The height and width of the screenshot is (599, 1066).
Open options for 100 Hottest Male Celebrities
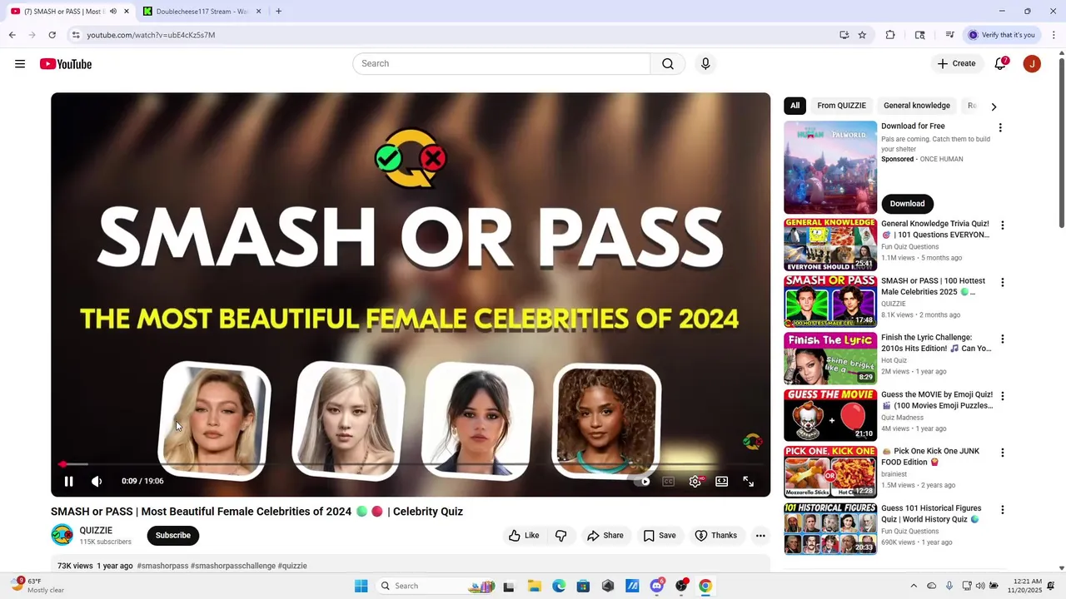1003,283
